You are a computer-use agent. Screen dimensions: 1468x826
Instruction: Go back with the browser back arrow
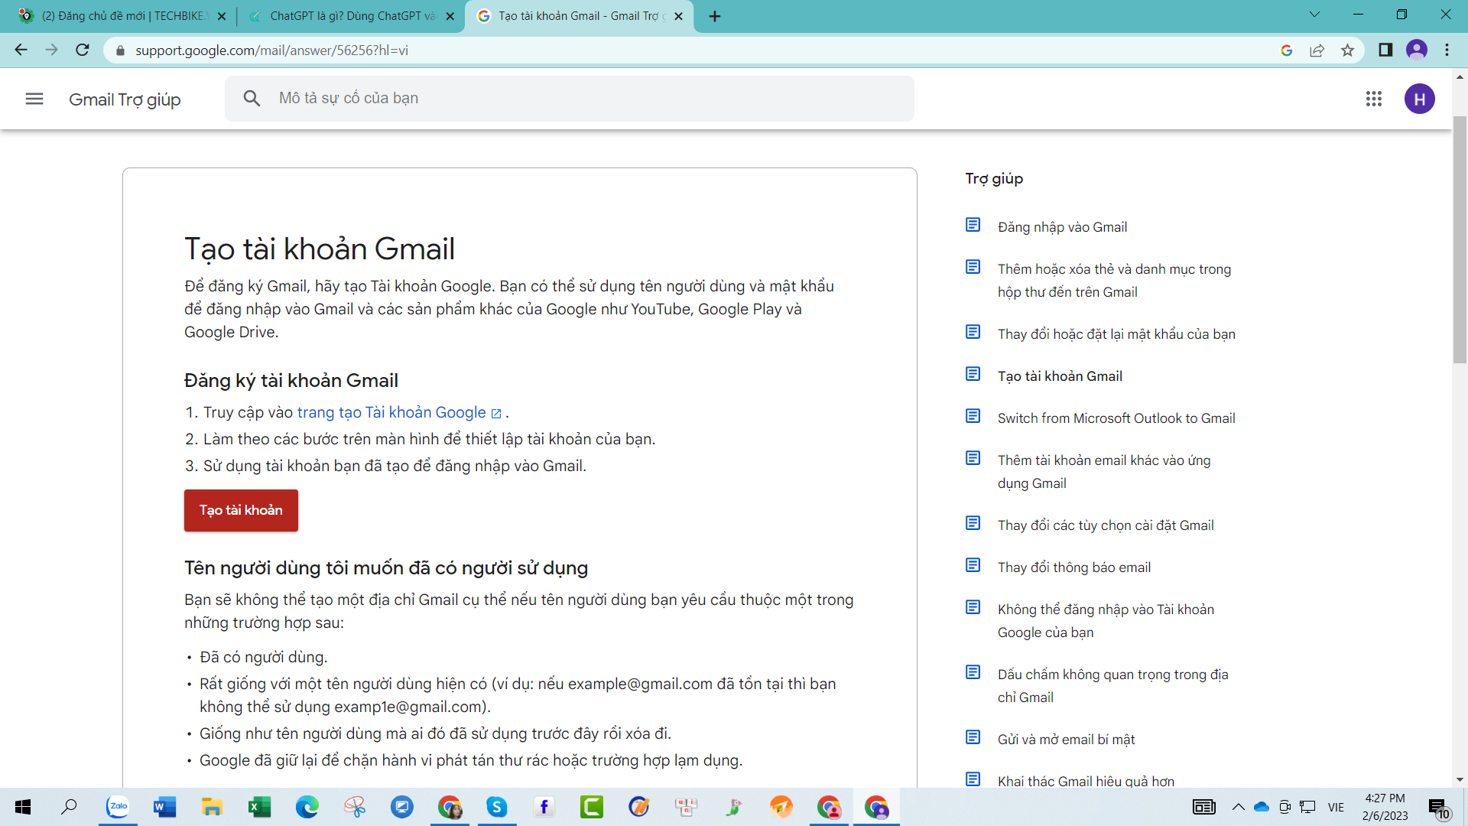coord(21,50)
